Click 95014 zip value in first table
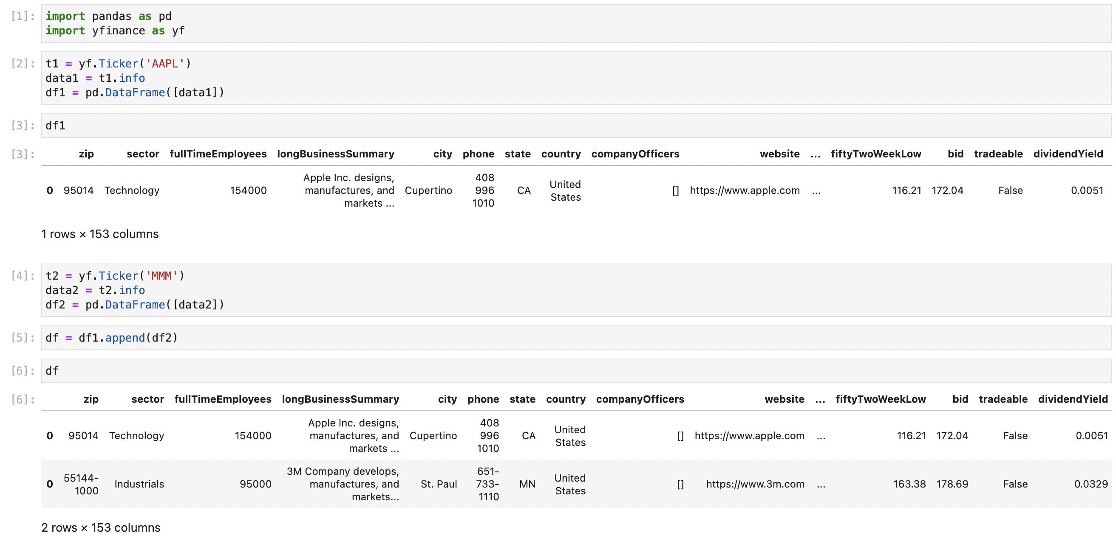Screen dimensions: 1116x544 [79, 190]
